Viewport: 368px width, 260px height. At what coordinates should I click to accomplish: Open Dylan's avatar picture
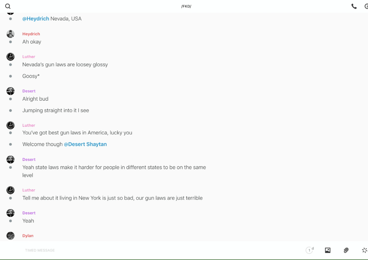pyautogui.click(x=10, y=235)
